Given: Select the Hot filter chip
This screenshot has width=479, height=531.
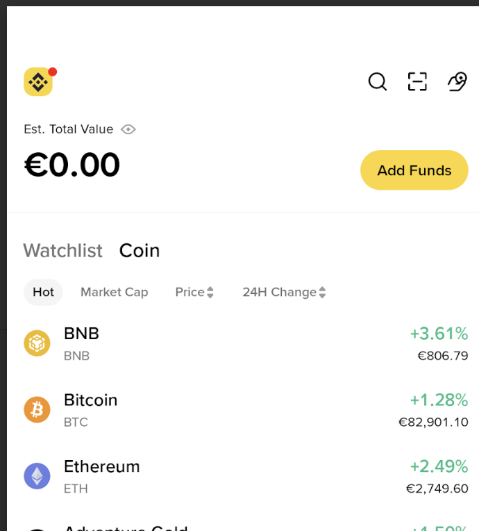Looking at the screenshot, I should click(x=43, y=293).
